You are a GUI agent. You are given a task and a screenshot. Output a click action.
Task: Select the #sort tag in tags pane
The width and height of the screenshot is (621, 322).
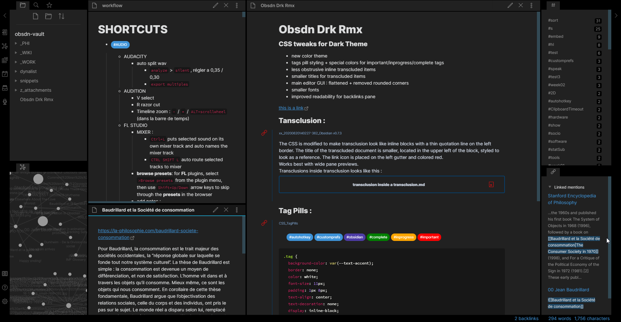click(x=553, y=20)
